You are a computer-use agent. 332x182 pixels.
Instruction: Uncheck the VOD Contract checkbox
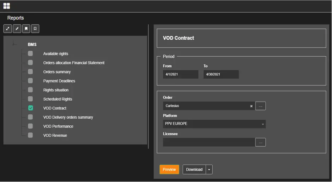(x=30, y=108)
